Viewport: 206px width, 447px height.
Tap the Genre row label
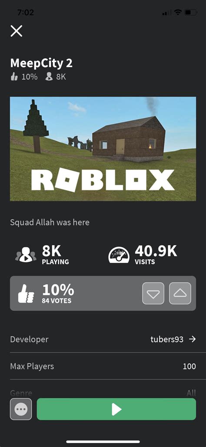coord(21,393)
